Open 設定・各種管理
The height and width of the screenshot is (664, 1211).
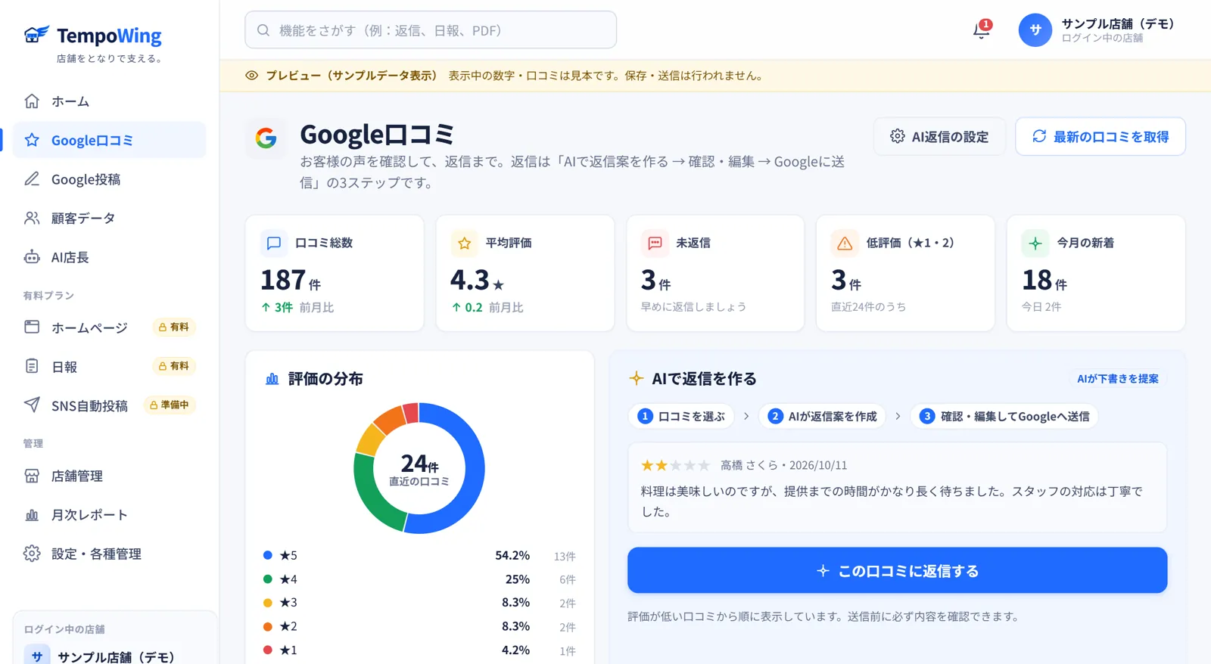click(x=109, y=554)
